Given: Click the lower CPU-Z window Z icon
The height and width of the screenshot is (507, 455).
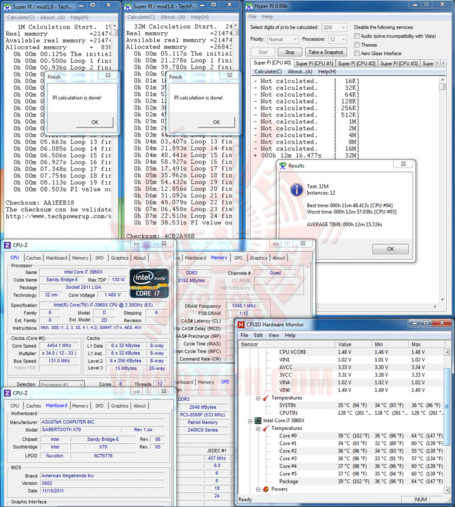Looking at the screenshot, I should 8,393.
